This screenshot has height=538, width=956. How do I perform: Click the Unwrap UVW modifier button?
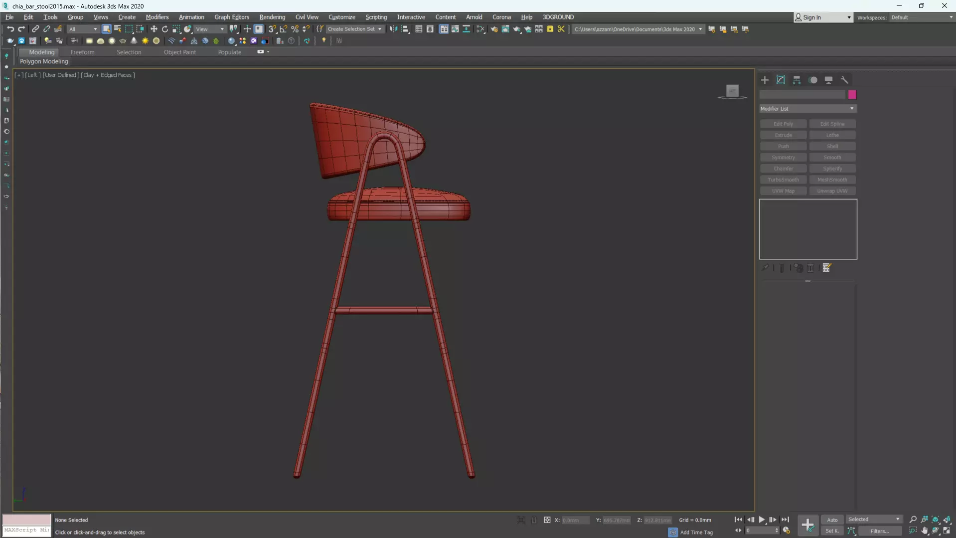(832, 191)
